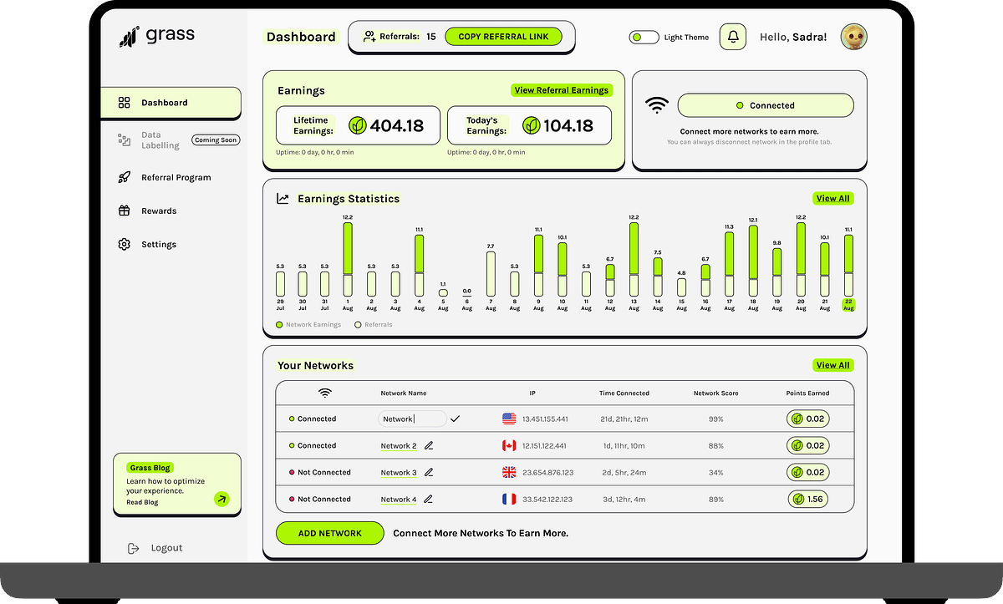Click the Settings gear icon
The image size is (1003, 604).
pyautogui.click(x=124, y=244)
